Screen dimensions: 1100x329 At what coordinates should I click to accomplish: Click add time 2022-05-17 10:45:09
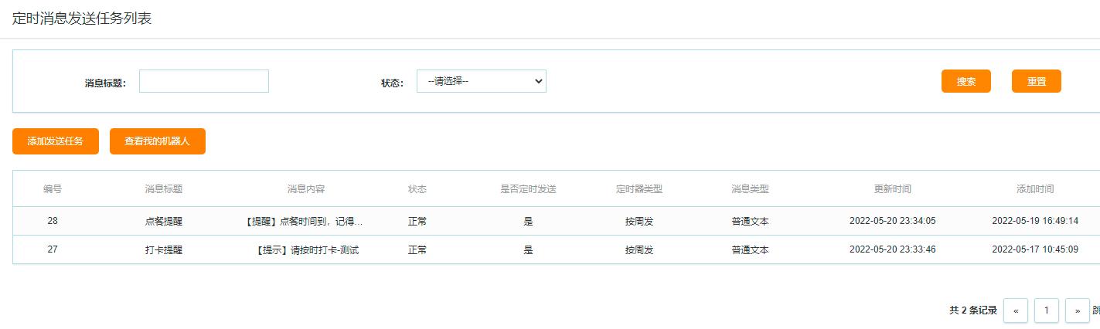pyautogui.click(x=1035, y=249)
